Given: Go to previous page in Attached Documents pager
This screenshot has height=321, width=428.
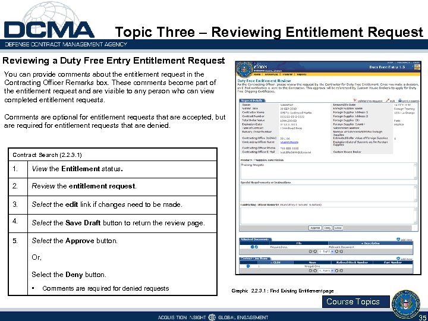Looking at the screenshot, I should coord(315,251).
